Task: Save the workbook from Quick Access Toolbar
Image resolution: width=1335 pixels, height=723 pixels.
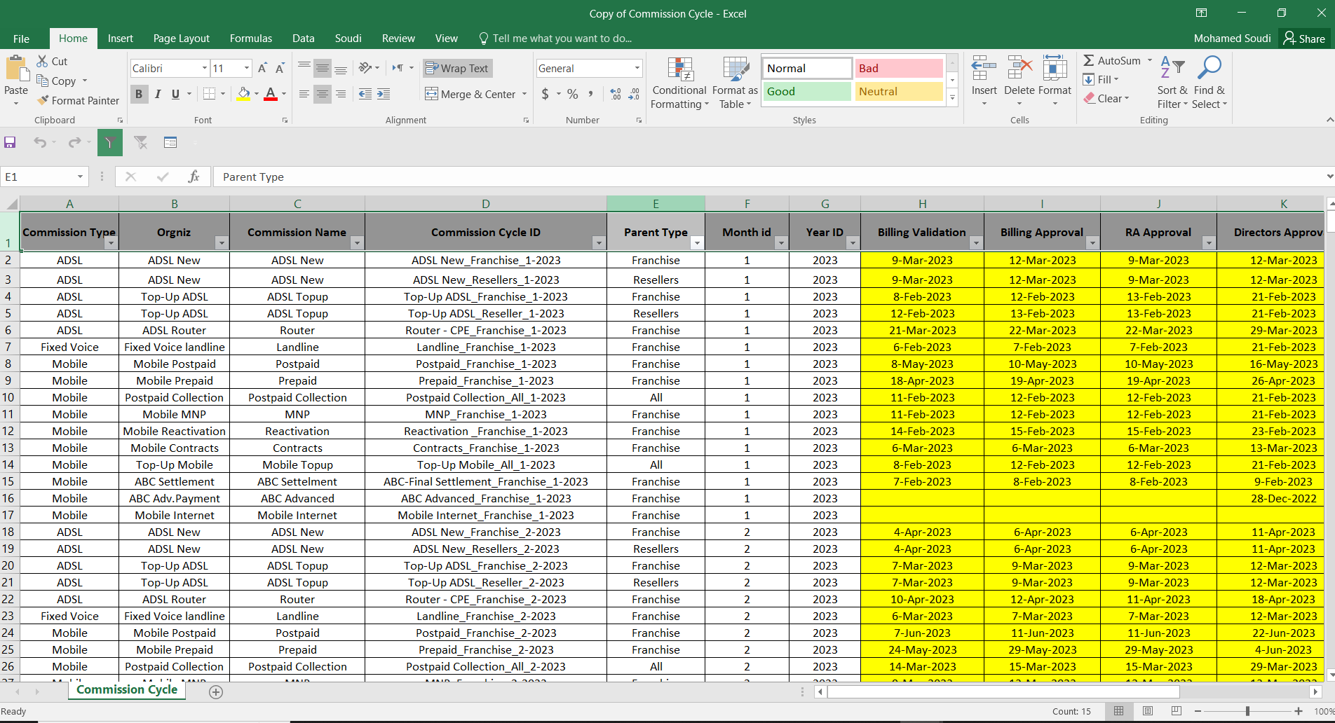Action: pyautogui.click(x=10, y=142)
